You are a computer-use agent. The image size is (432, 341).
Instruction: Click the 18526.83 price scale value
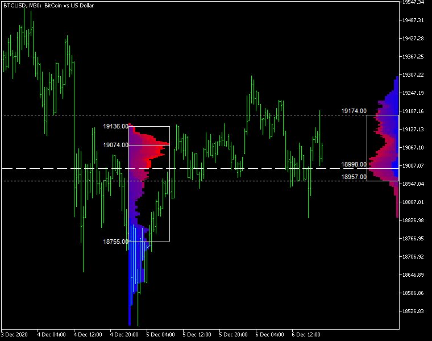click(413, 311)
